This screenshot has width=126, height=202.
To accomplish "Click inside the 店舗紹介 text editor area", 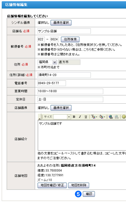I will pos(82,135).
